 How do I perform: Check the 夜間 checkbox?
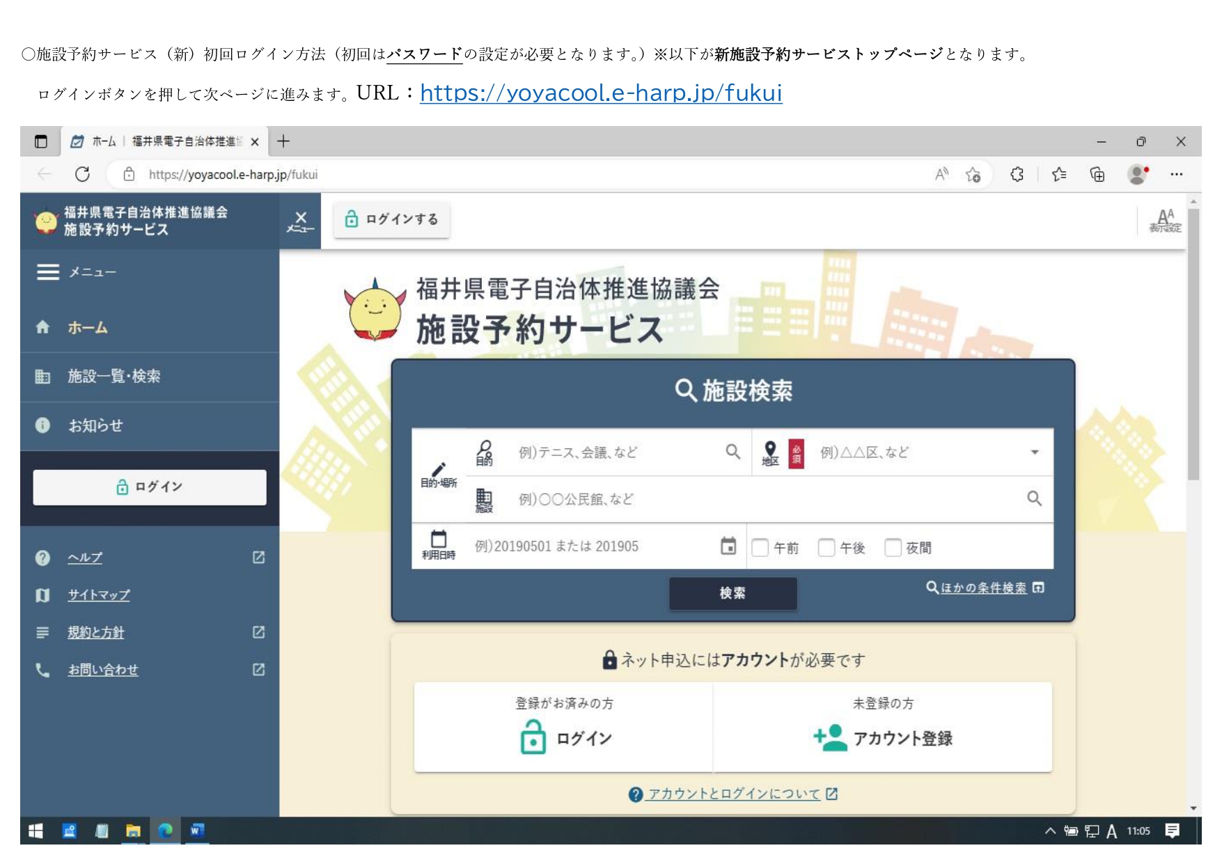tap(893, 548)
